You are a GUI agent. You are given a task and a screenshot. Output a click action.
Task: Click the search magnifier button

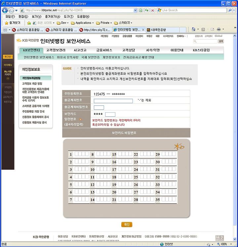pyautogui.click(x=230, y=10)
